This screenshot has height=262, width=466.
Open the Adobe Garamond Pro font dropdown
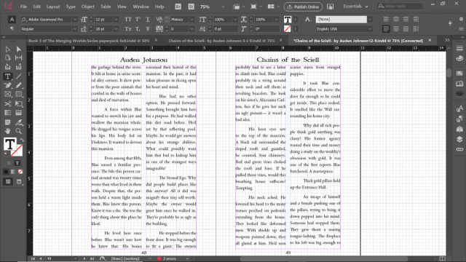pyautogui.click(x=49, y=20)
